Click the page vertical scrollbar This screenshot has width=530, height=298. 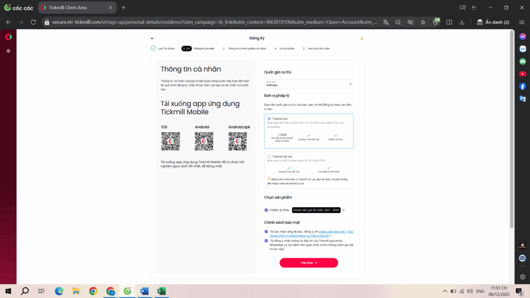coord(512,130)
